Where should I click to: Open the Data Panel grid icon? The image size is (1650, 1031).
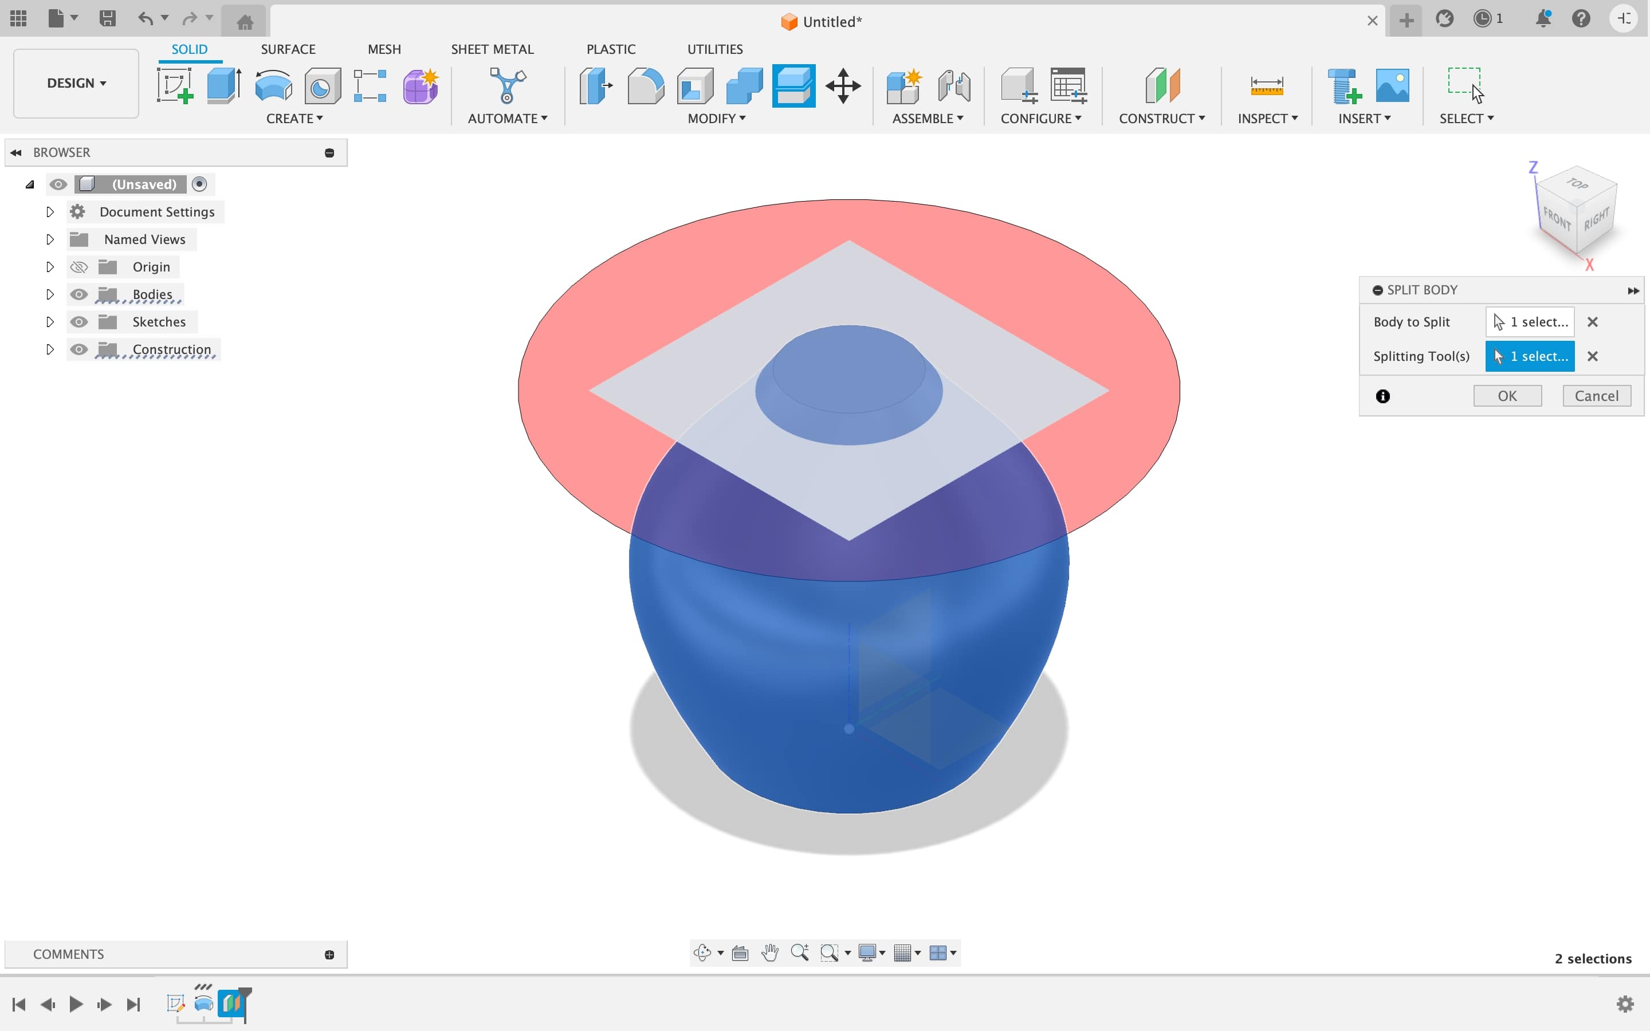(18, 18)
